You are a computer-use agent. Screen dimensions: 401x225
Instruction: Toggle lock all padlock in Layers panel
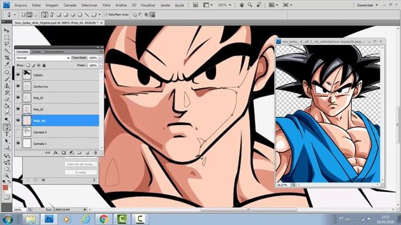(x=44, y=66)
